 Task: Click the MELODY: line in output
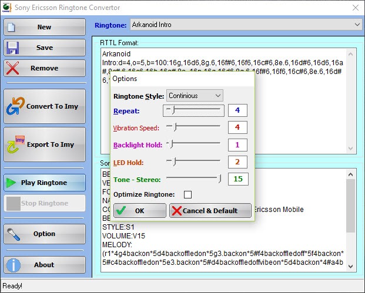point(117,245)
